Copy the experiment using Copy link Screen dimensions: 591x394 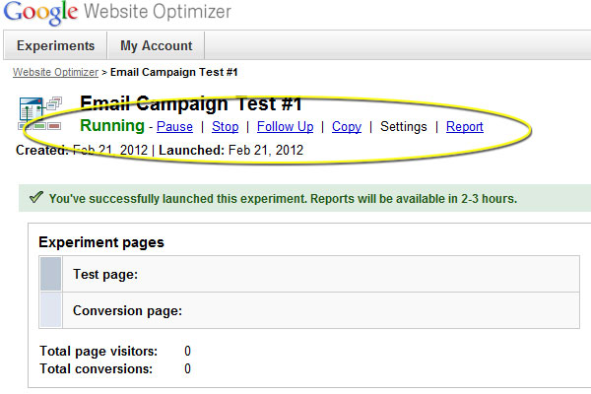coord(347,127)
